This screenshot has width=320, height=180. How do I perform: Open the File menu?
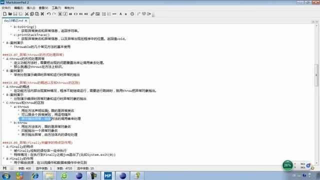pyautogui.click(x=6, y=8)
